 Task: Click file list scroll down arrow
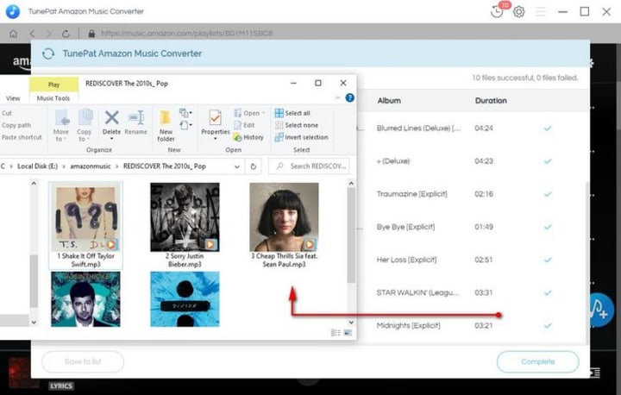(x=351, y=322)
